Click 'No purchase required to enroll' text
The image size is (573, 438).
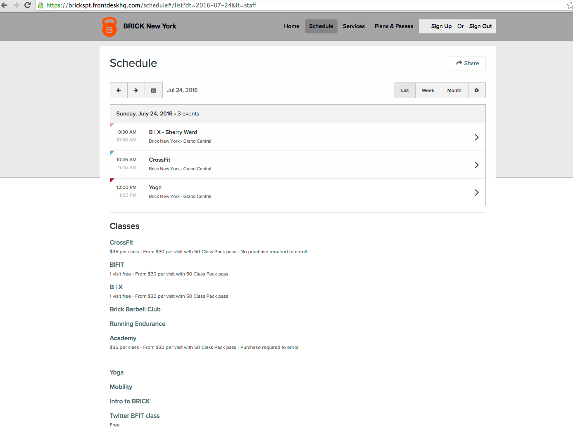click(273, 252)
